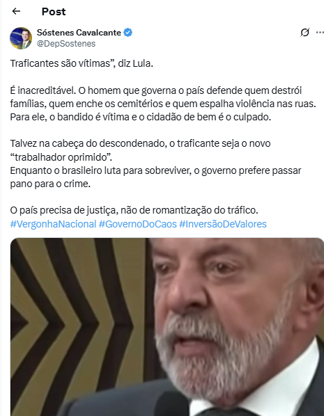Click the line "O país precisa de justiça"
The height and width of the screenshot is (416, 324).
point(134,210)
